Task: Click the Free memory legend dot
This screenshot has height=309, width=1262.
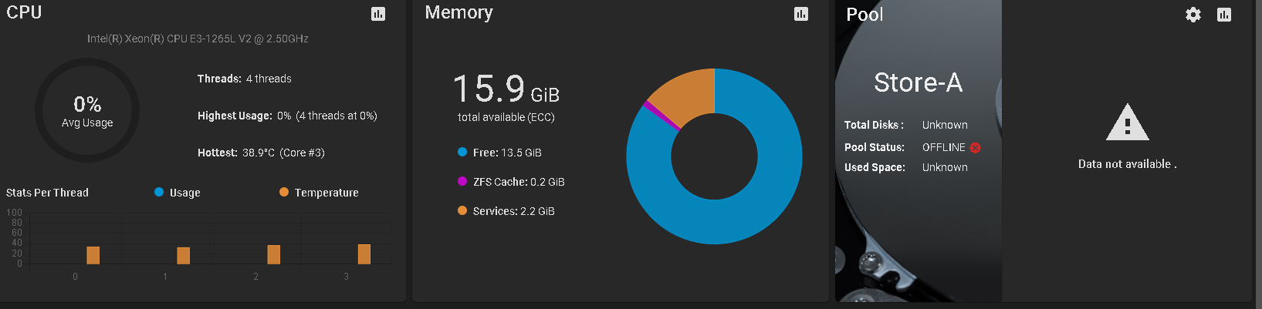Action: (462, 152)
